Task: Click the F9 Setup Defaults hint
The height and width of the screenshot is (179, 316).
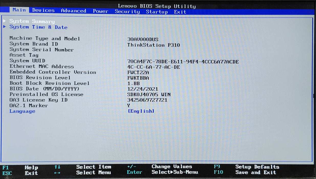Action: [246, 167]
